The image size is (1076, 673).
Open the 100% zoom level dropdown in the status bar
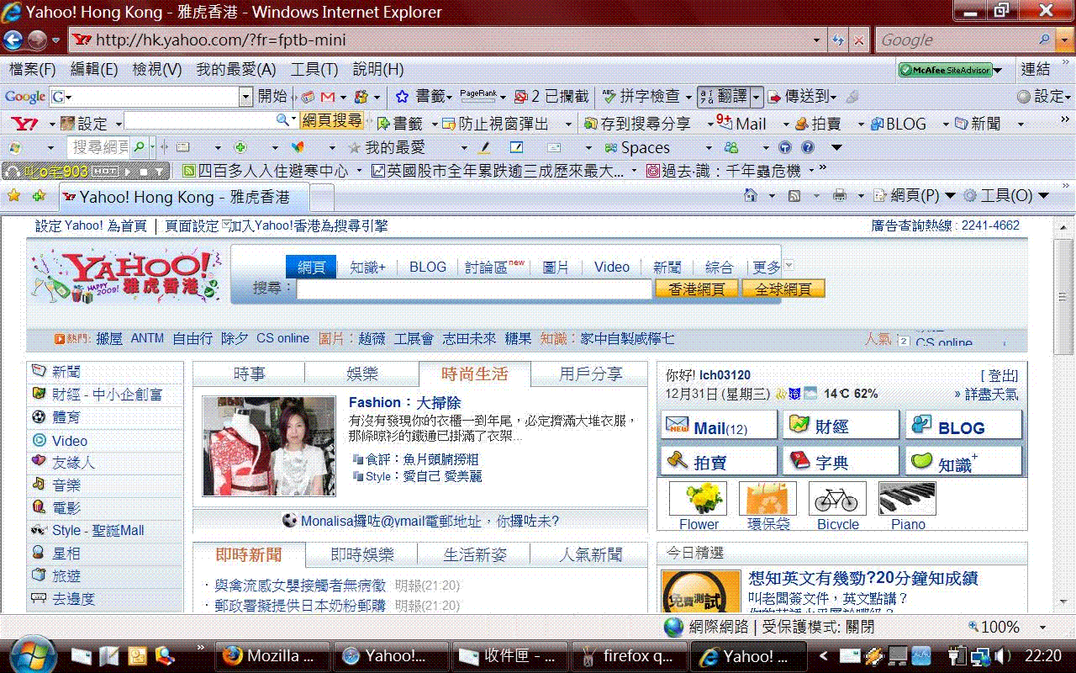coord(1043,627)
